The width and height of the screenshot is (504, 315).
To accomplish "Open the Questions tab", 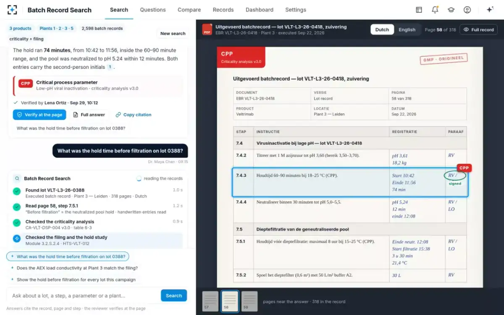I will tap(153, 10).
